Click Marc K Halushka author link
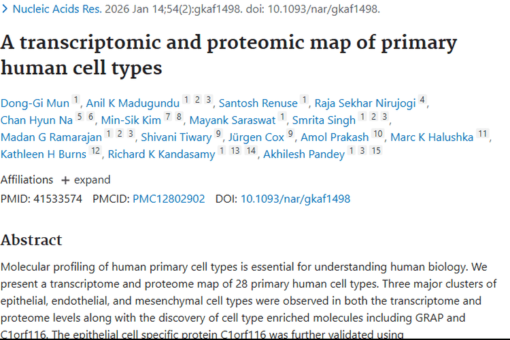 (x=432, y=137)
